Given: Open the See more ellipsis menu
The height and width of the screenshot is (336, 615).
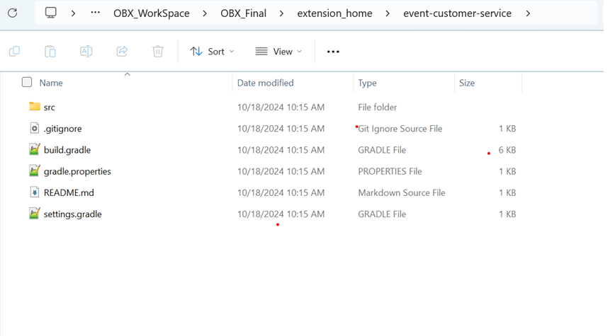Looking at the screenshot, I should (333, 52).
